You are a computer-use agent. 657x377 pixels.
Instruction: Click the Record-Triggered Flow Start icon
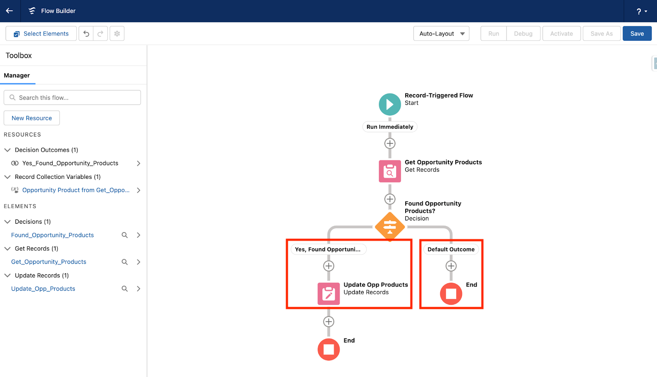click(389, 104)
